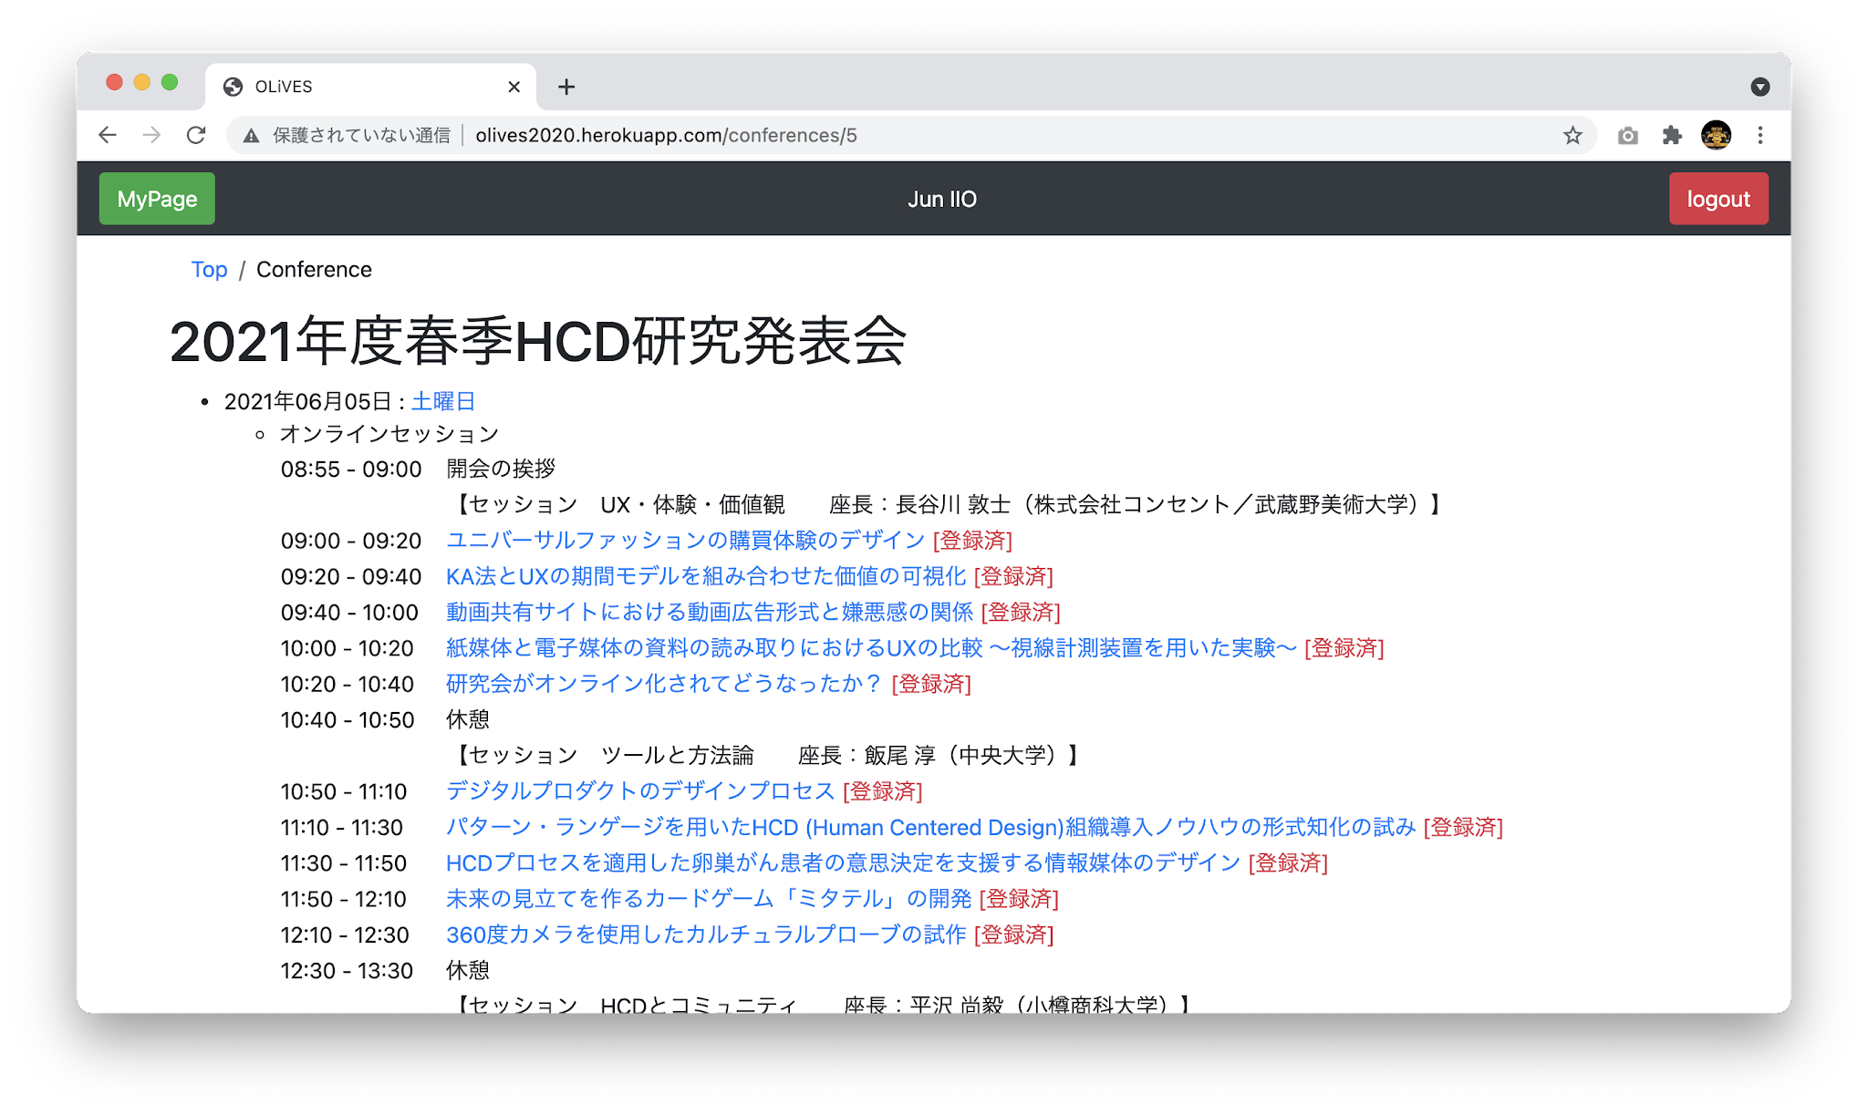1868x1115 pixels.
Task: Open MyPage
Action: pos(156,198)
